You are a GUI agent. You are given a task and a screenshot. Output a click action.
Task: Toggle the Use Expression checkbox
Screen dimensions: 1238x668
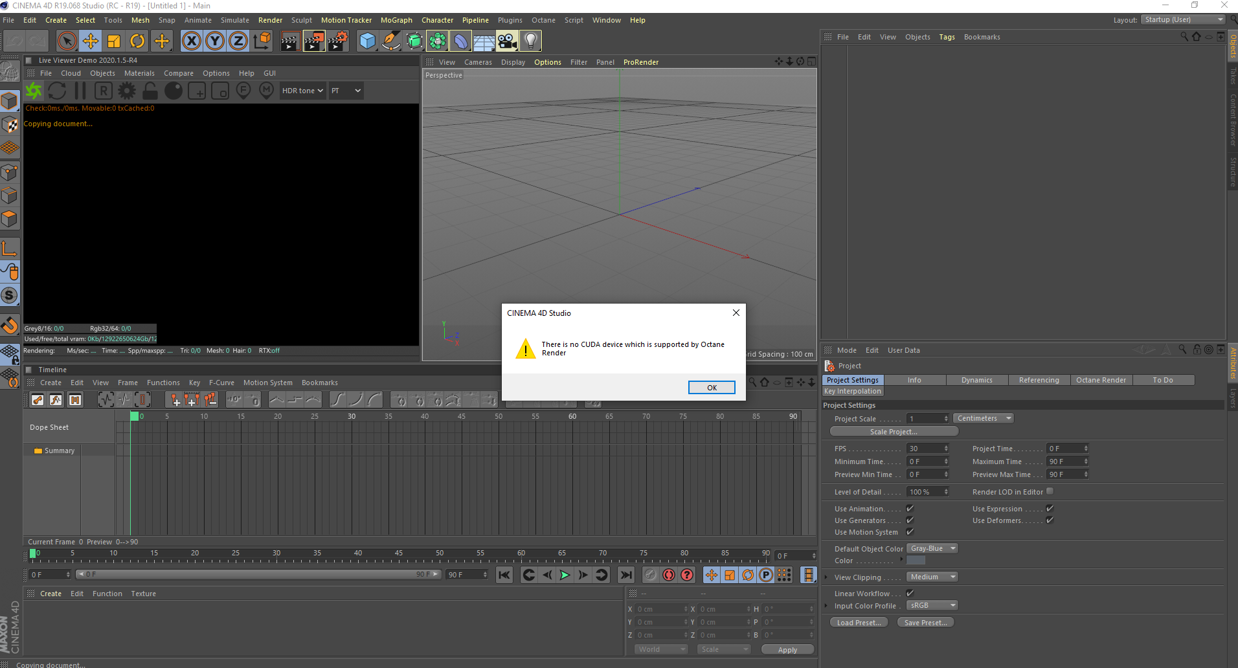click(1050, 509)
